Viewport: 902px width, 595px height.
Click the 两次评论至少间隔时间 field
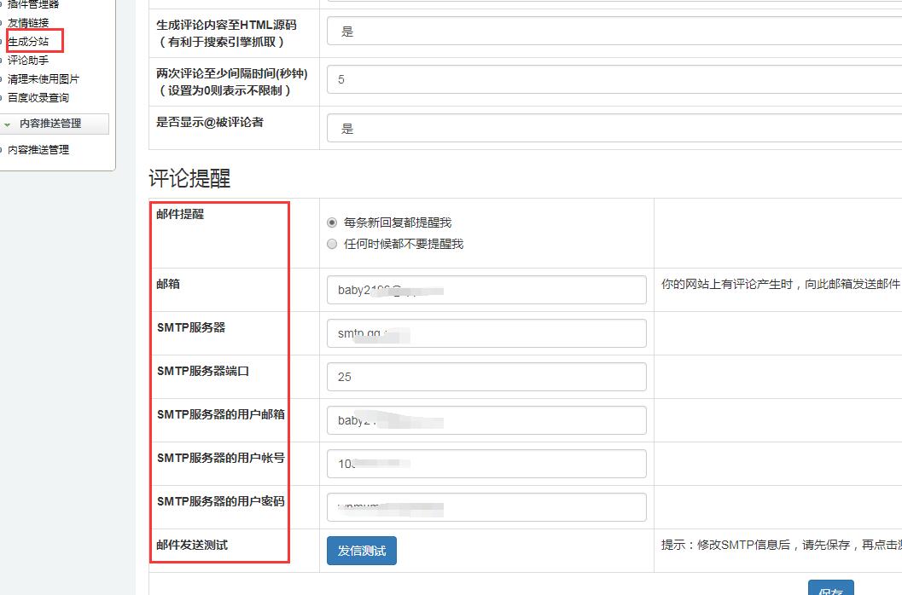tap(614, 79)
